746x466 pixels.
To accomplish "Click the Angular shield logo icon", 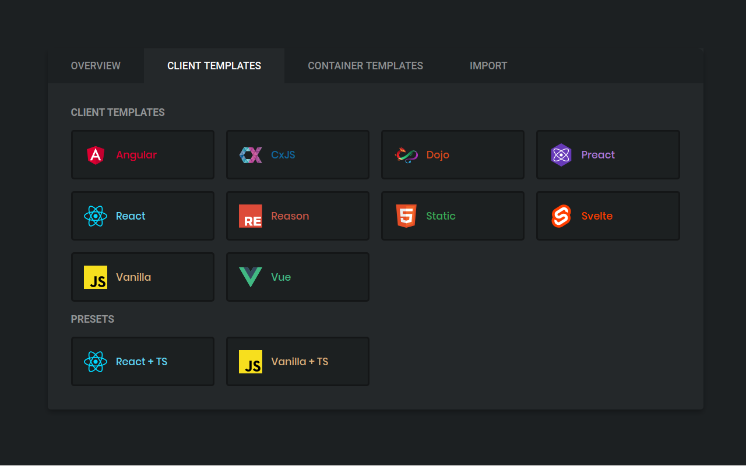I will [96, 155].
